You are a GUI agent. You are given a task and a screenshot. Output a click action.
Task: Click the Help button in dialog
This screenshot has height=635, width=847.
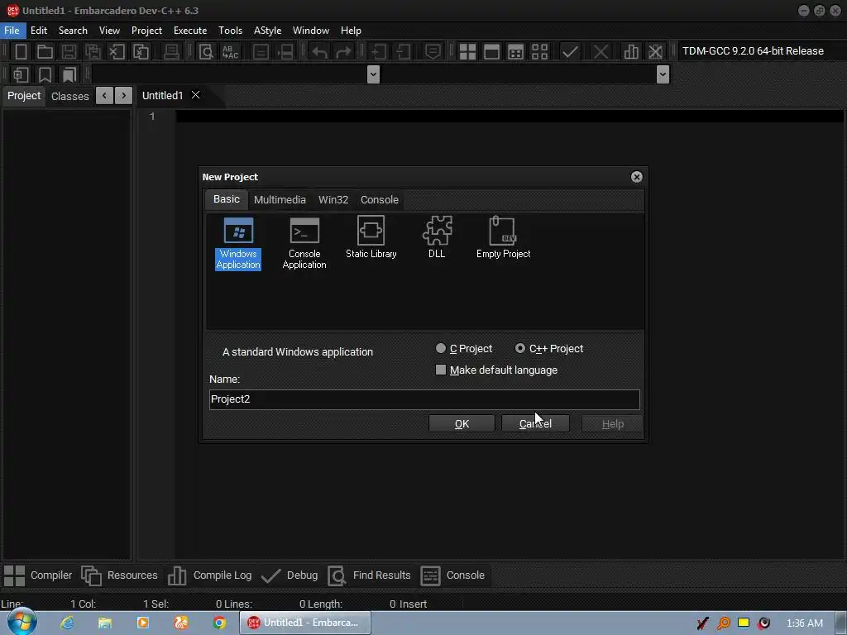point(613,424)
